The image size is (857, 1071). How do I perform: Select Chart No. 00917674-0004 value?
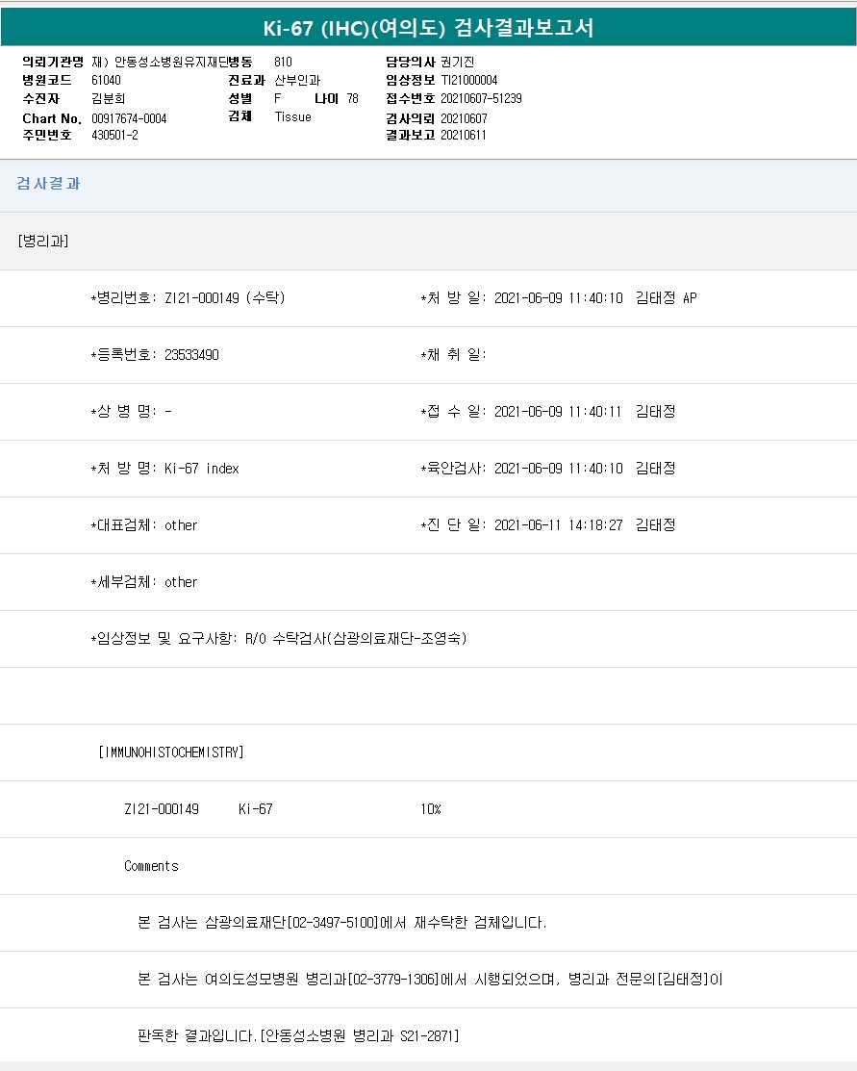coord(129,118)
